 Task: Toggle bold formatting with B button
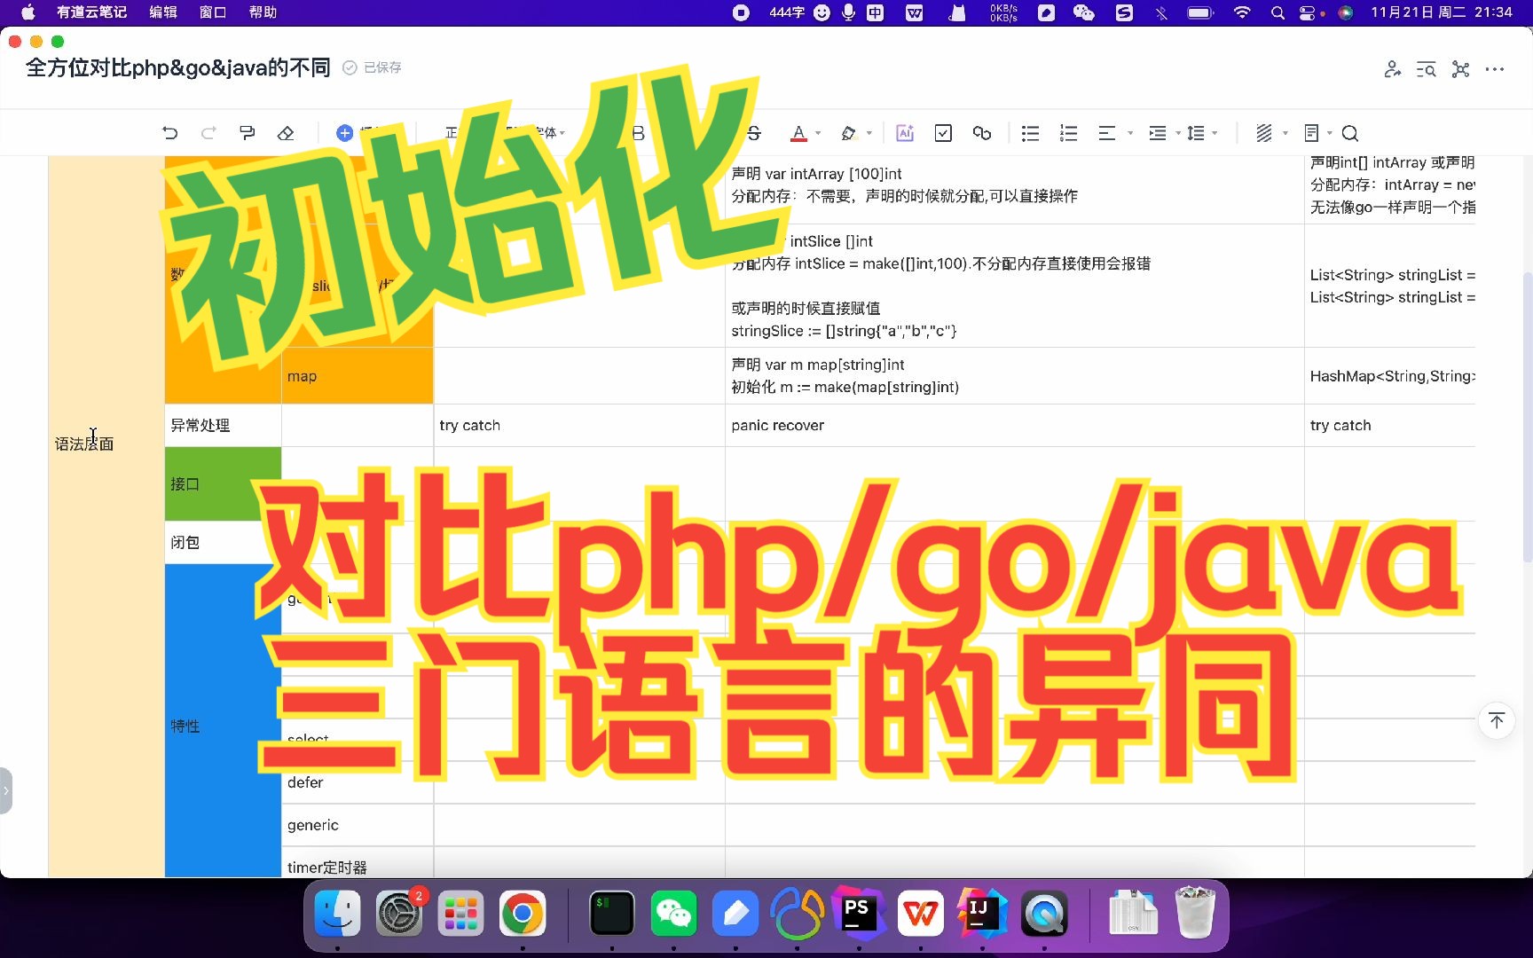637,132
